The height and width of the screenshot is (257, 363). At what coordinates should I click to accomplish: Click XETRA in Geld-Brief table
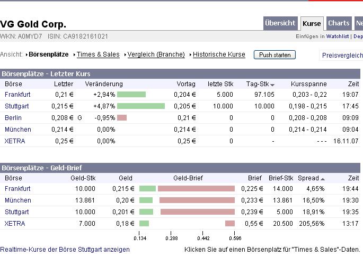click(x=15, y=224)
